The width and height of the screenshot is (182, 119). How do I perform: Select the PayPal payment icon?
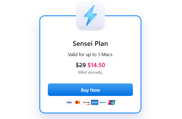[x=103, y=102]
